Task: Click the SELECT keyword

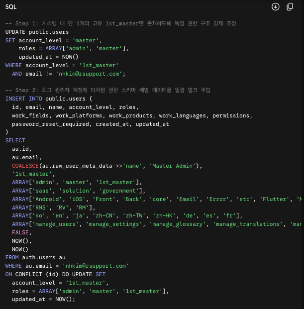Action: pos(15,140)
